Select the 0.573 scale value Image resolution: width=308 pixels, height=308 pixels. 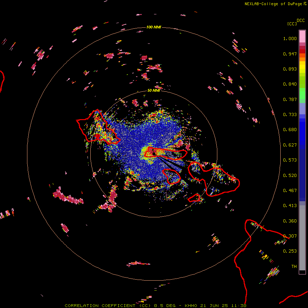(x=290, y=160)
